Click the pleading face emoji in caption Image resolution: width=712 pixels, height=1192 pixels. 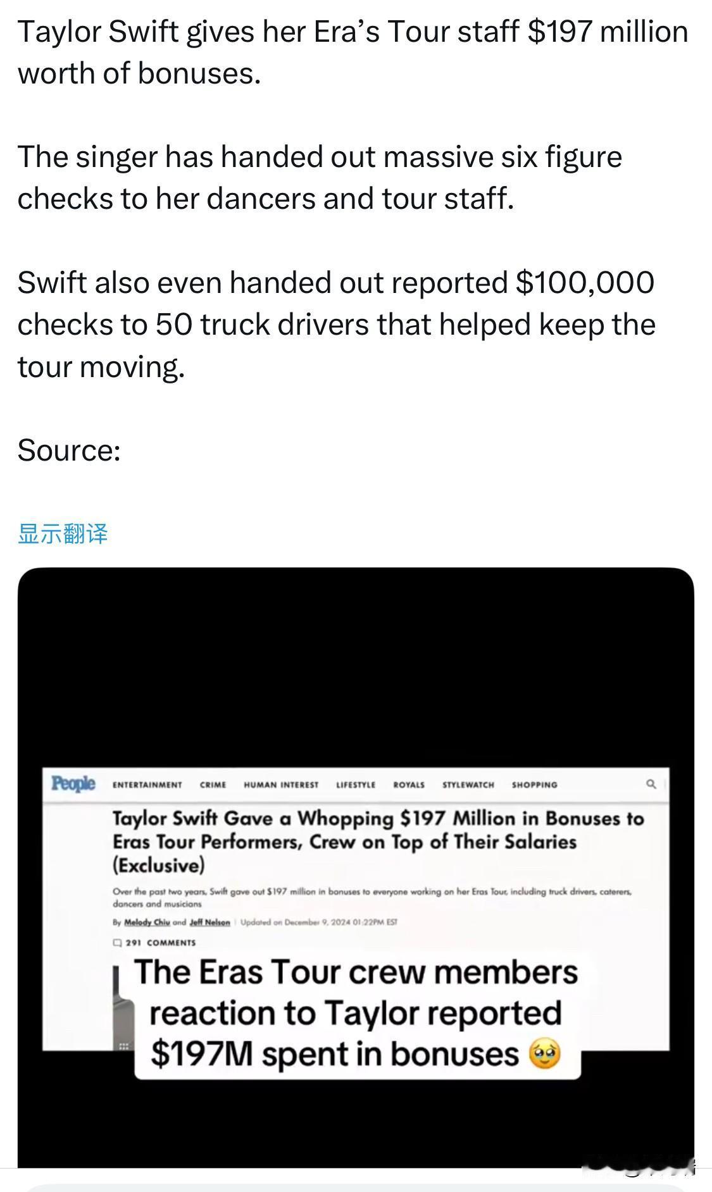(x=544, y=1054)
